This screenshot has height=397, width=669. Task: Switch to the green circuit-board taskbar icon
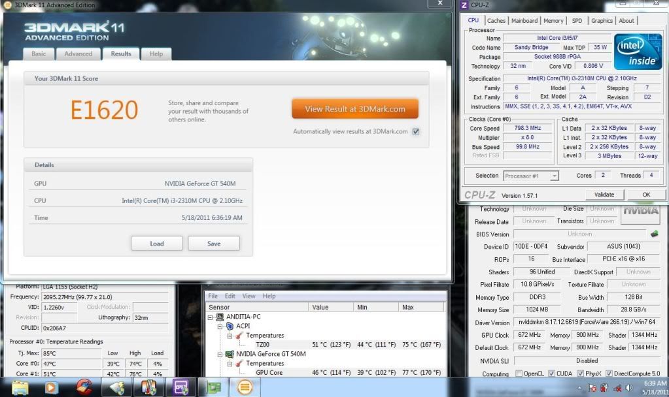click(213, 387)
